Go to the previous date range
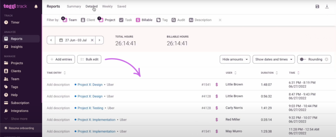This screenshot has height=137, width=336. coord(51,40)
